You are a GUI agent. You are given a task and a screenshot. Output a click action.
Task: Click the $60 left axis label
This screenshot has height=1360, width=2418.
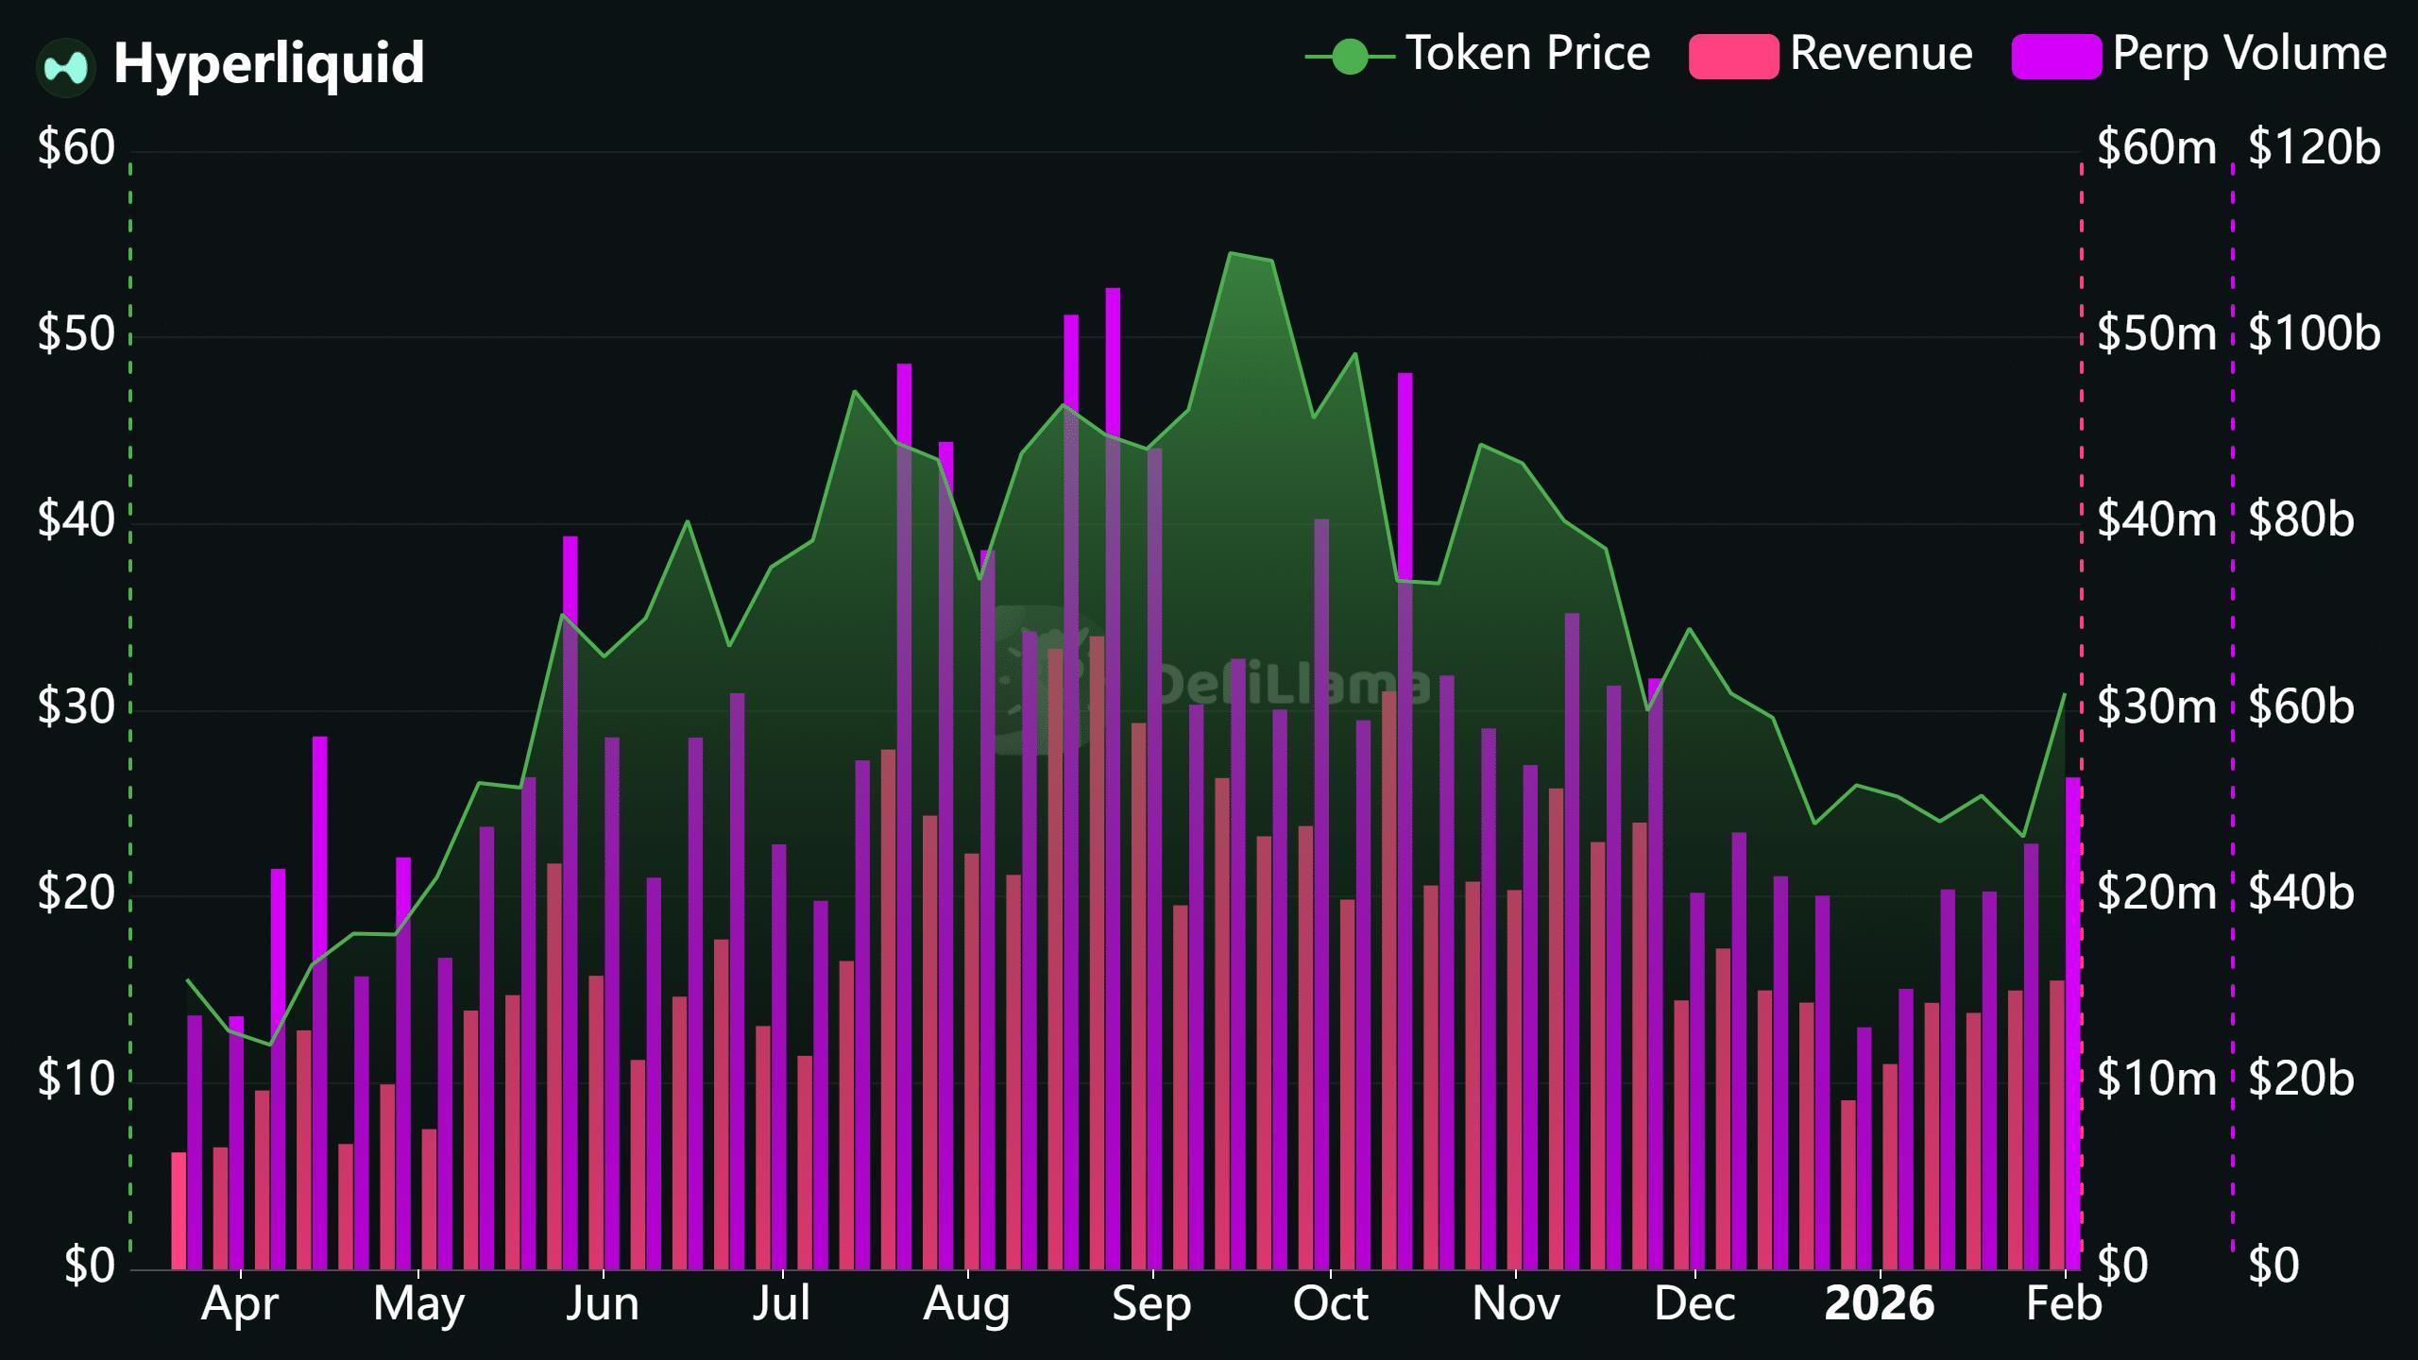[76, 147]
